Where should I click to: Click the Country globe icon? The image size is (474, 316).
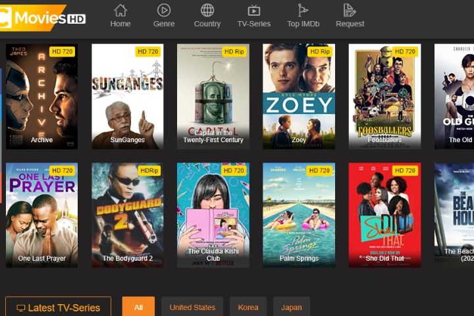pos(207,11)
